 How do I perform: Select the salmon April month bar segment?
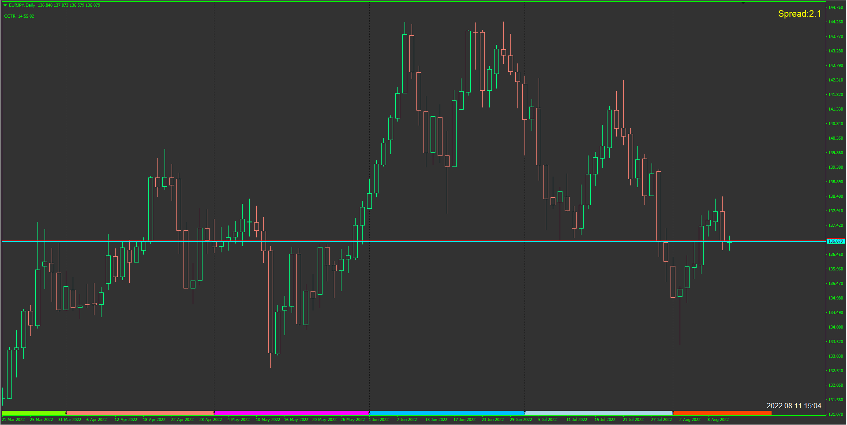(x=140, y=413)
